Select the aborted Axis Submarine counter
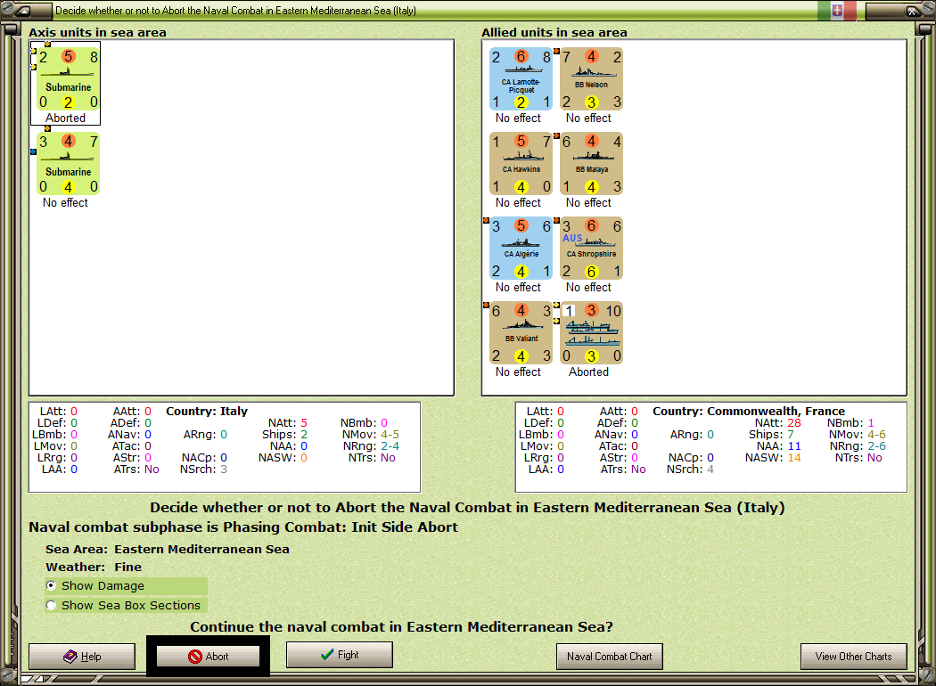This screenshot has width=936, height=686. pos(68,78)
